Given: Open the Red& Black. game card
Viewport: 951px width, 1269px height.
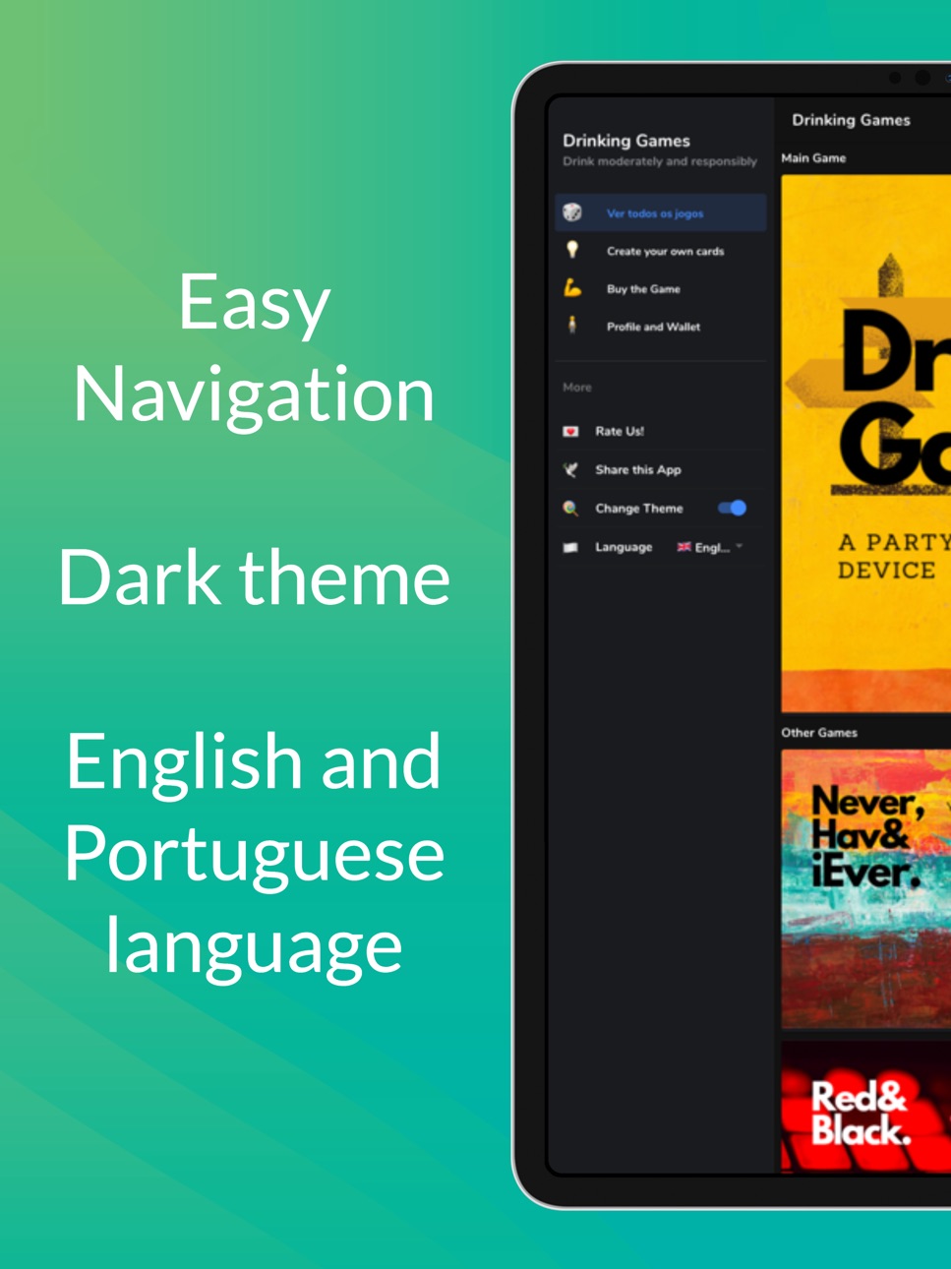Looking at the screenshot, I should [x=865, y=1108].
